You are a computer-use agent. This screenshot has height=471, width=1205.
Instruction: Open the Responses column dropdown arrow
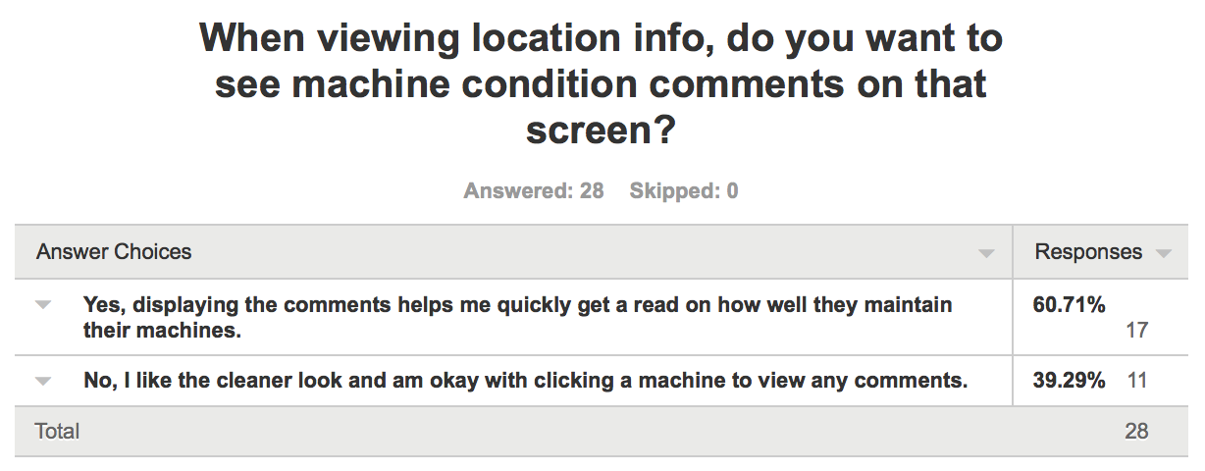(1164, 255)
